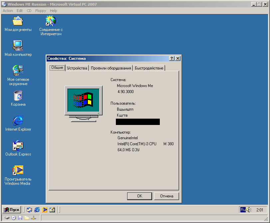Image resolution: width=270 pixels, height=223 pixels.
Task: Click the volume speaker icon in system tray
Action: point(249,210)
